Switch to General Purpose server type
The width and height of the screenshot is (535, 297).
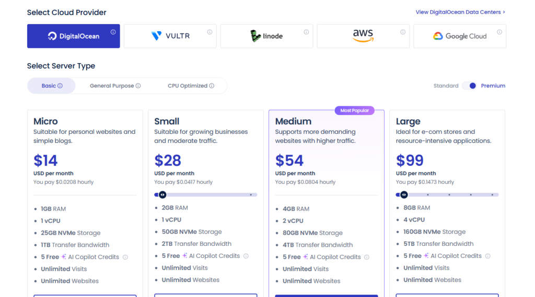[115, 86]
